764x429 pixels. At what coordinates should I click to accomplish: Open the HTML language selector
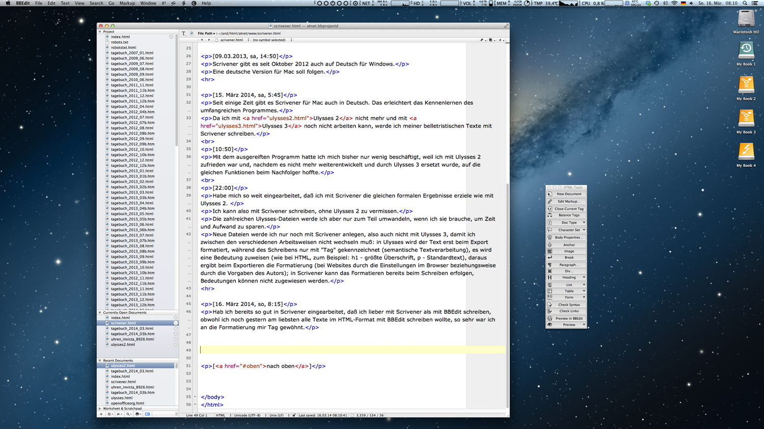click(x=223, y=415)
